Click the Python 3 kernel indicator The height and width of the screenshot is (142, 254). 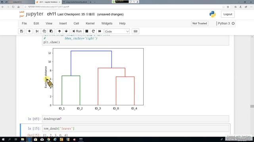[224, 24]
